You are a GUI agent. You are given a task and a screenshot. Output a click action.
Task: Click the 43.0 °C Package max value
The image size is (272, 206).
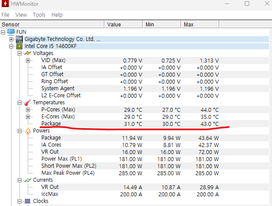[210, 124]
